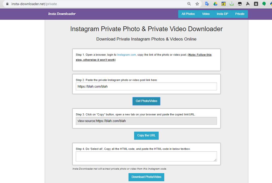
Task: Click the dark download arrow extension icon
Action: (256, 4)
